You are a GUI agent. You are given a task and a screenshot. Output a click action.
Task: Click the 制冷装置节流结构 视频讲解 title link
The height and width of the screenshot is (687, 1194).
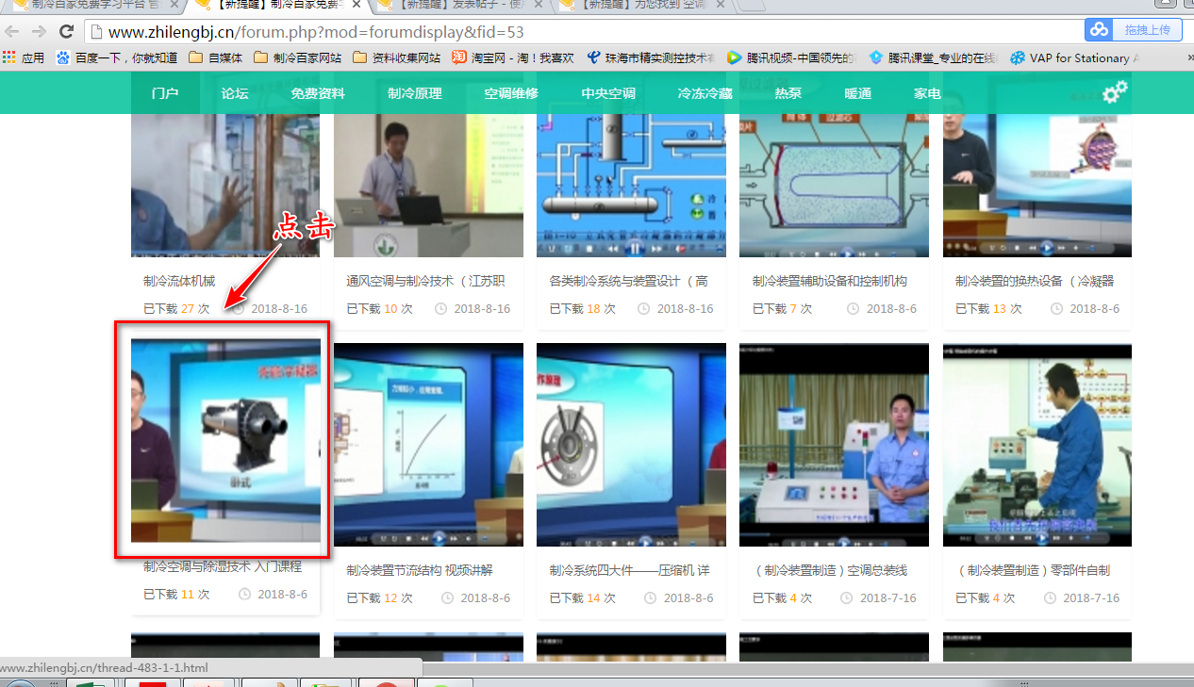coord(420,570)
